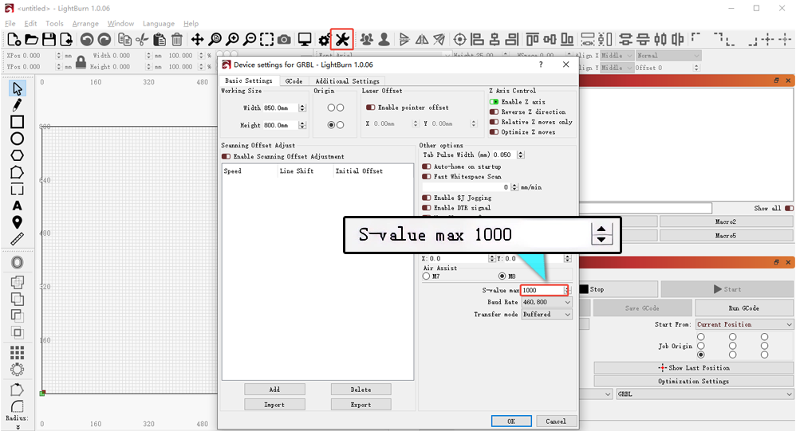Open a project using the folder icon

[31, 40]
